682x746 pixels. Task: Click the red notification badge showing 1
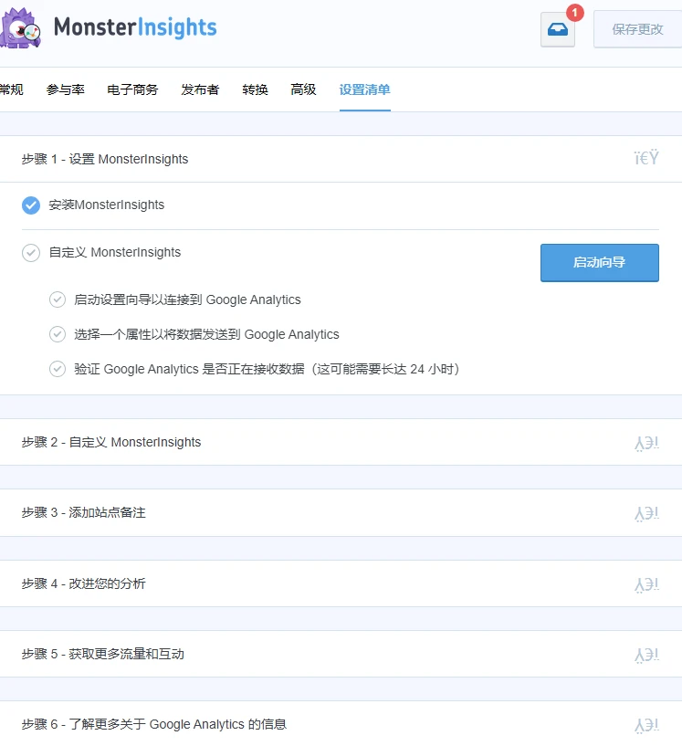point(574,13)
